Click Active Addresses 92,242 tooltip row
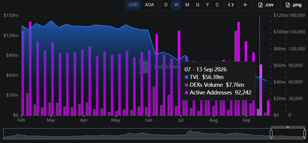This screenshot has height=143, width=308. coord(218,93)
